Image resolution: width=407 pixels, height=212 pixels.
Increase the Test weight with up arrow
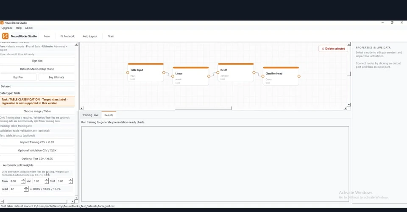(71, 180)
